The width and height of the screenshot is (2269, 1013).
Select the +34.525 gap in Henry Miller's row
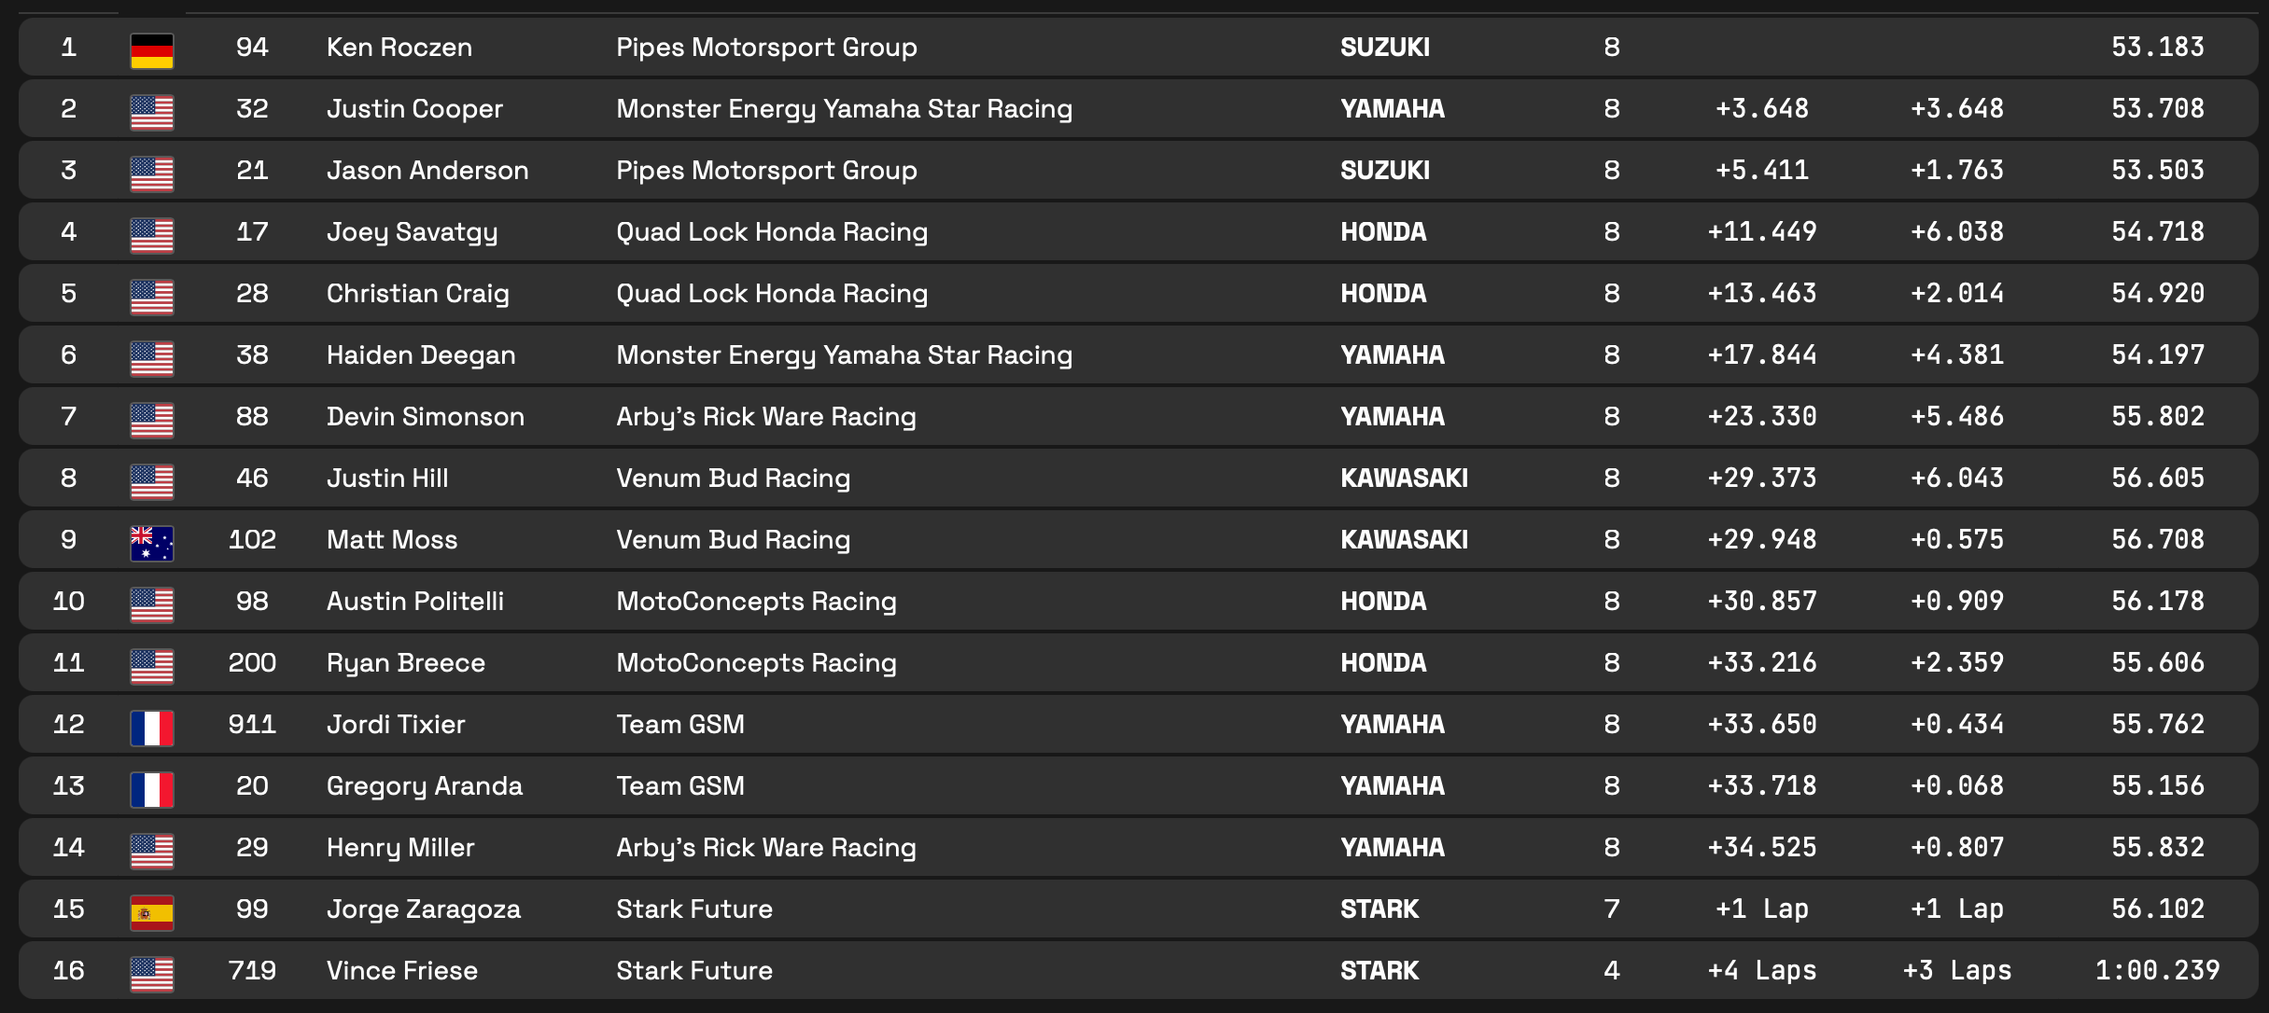tap(1761, 847)
